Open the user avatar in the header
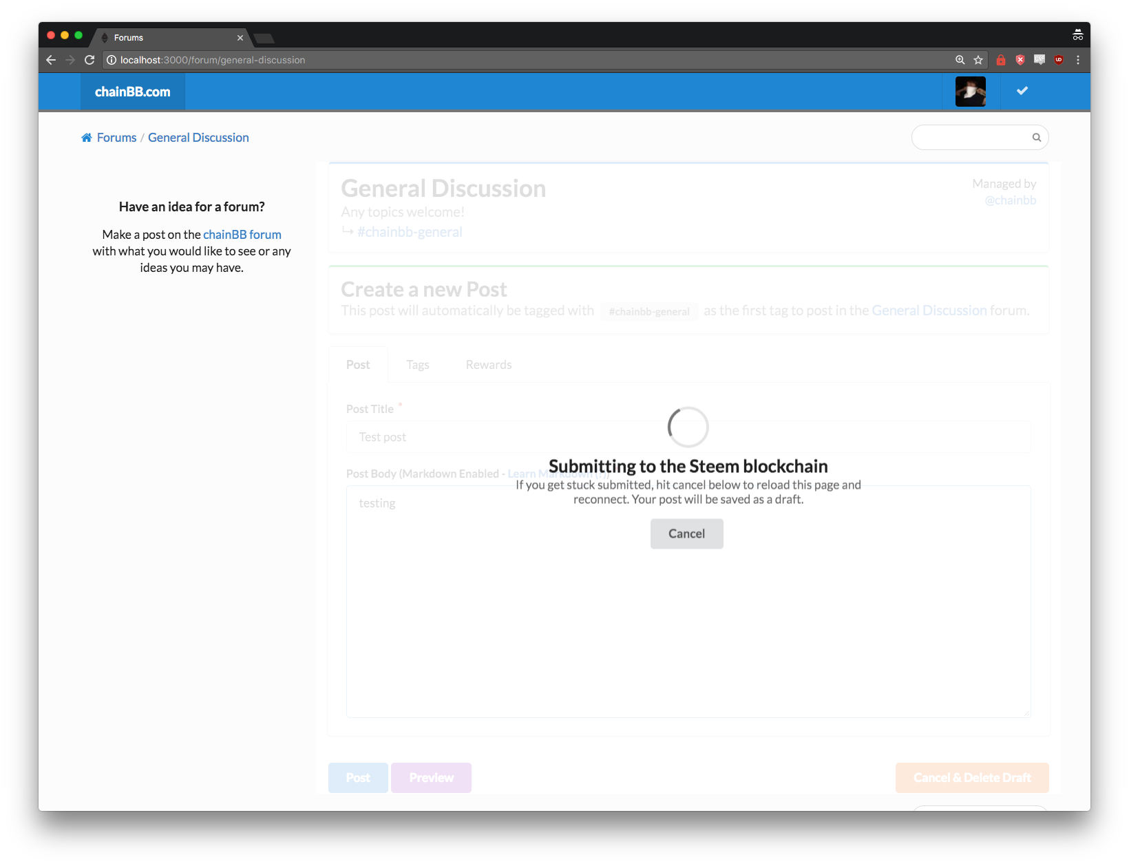The image size is (1129, 866). [971, 92]
